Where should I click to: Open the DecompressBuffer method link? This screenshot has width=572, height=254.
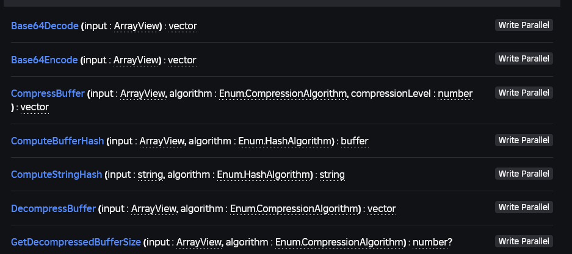(53, 208)
